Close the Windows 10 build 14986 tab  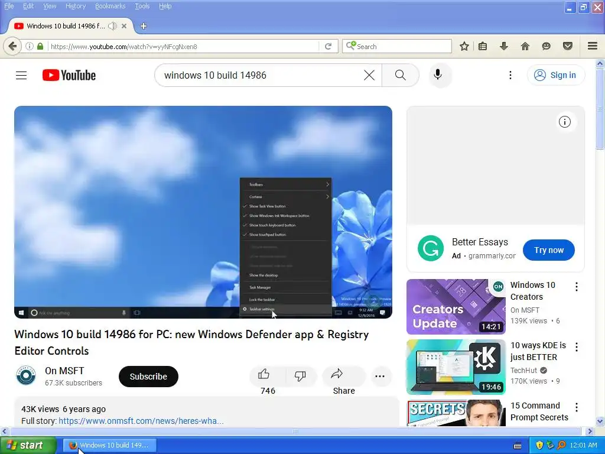124,26
